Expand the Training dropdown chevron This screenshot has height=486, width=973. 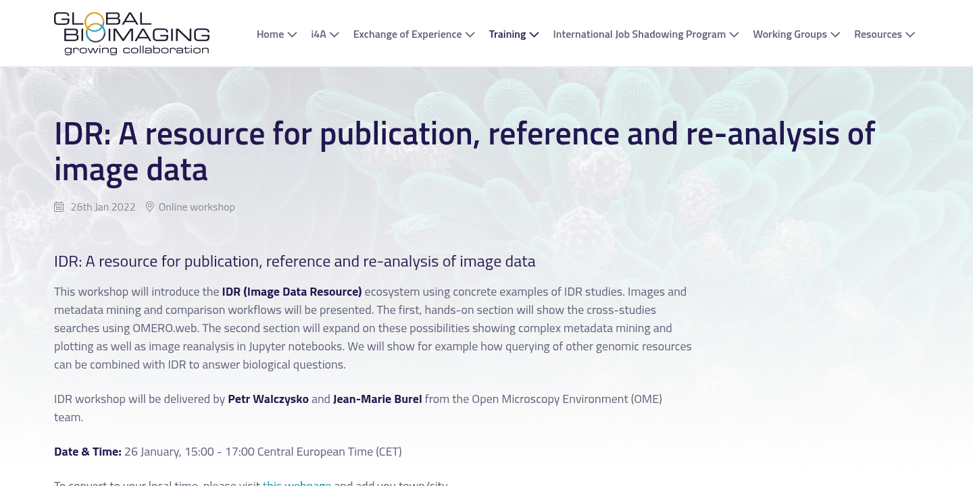point(533,34)
